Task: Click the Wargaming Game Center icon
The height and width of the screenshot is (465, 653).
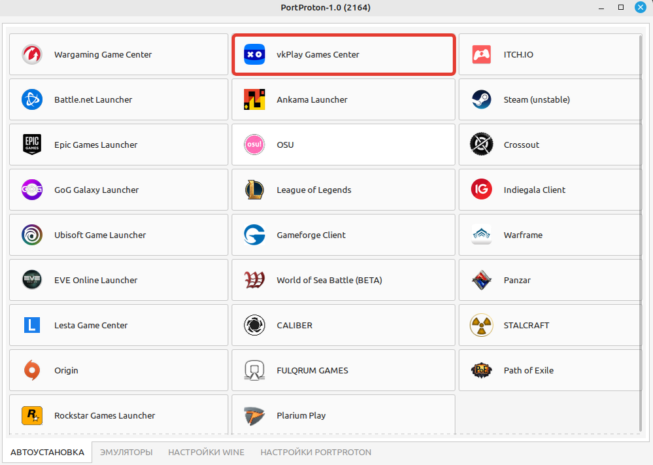Action: [x=32, y=54]
